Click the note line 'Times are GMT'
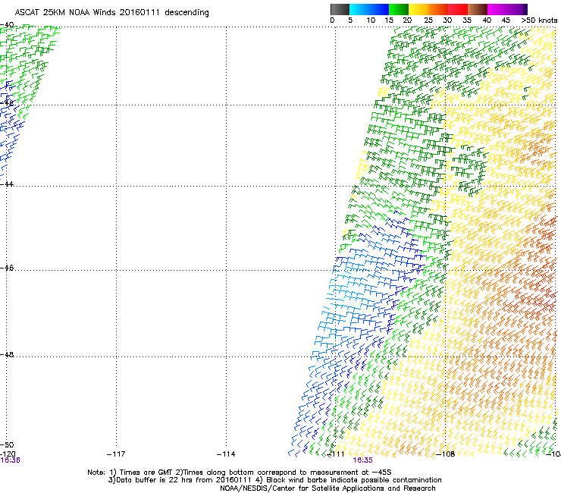 pyautogui.click(x=146, y=473)
